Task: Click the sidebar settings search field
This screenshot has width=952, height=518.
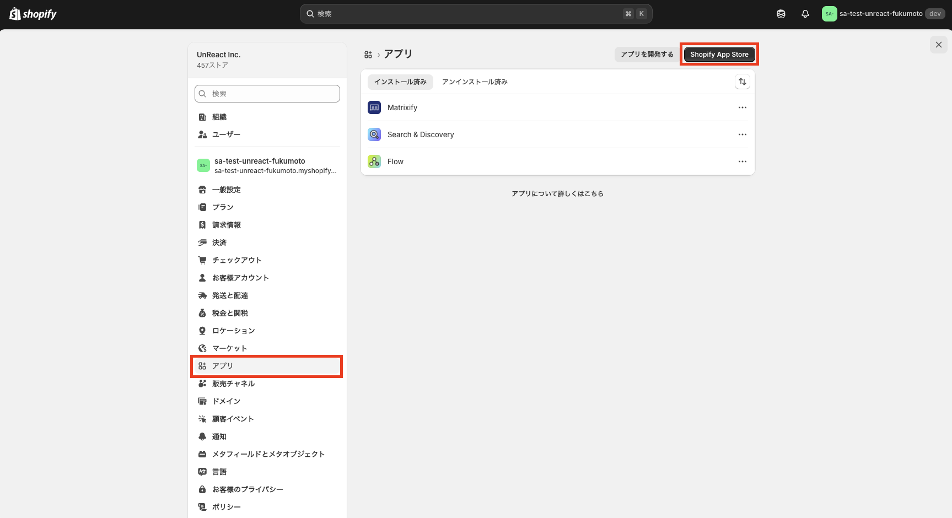Action: click(267, 94)
